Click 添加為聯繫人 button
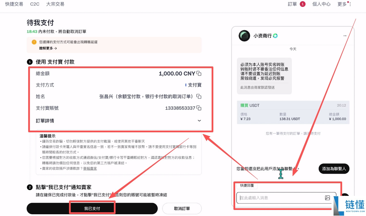Viewport: 366px width, 216px height. tap(334, 169)
